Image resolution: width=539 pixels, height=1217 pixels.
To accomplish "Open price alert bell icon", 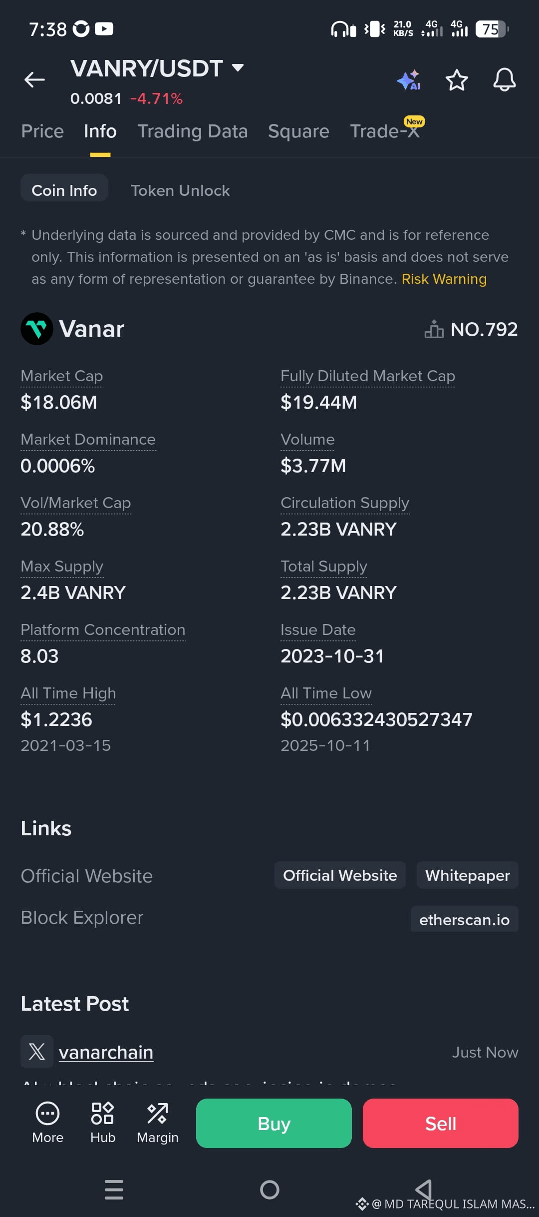I will tap(504, 80).
